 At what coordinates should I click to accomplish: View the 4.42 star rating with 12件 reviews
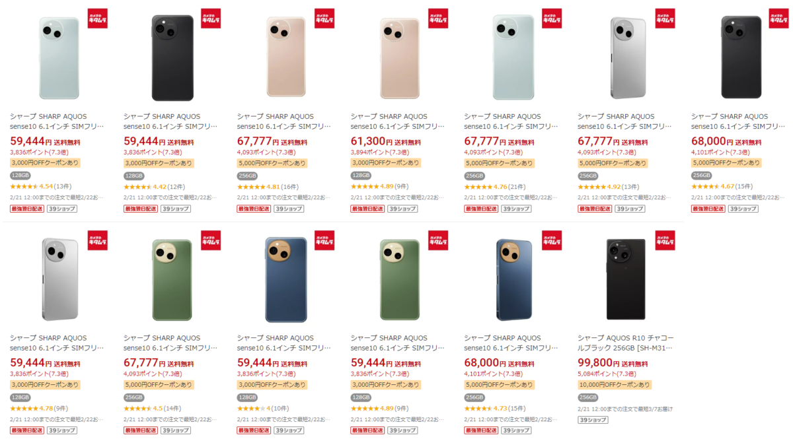[x=154, y=187]
